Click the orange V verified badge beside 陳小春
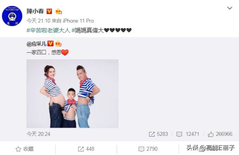This screenshot has height=155, width=239. click(x=49, y=11)
